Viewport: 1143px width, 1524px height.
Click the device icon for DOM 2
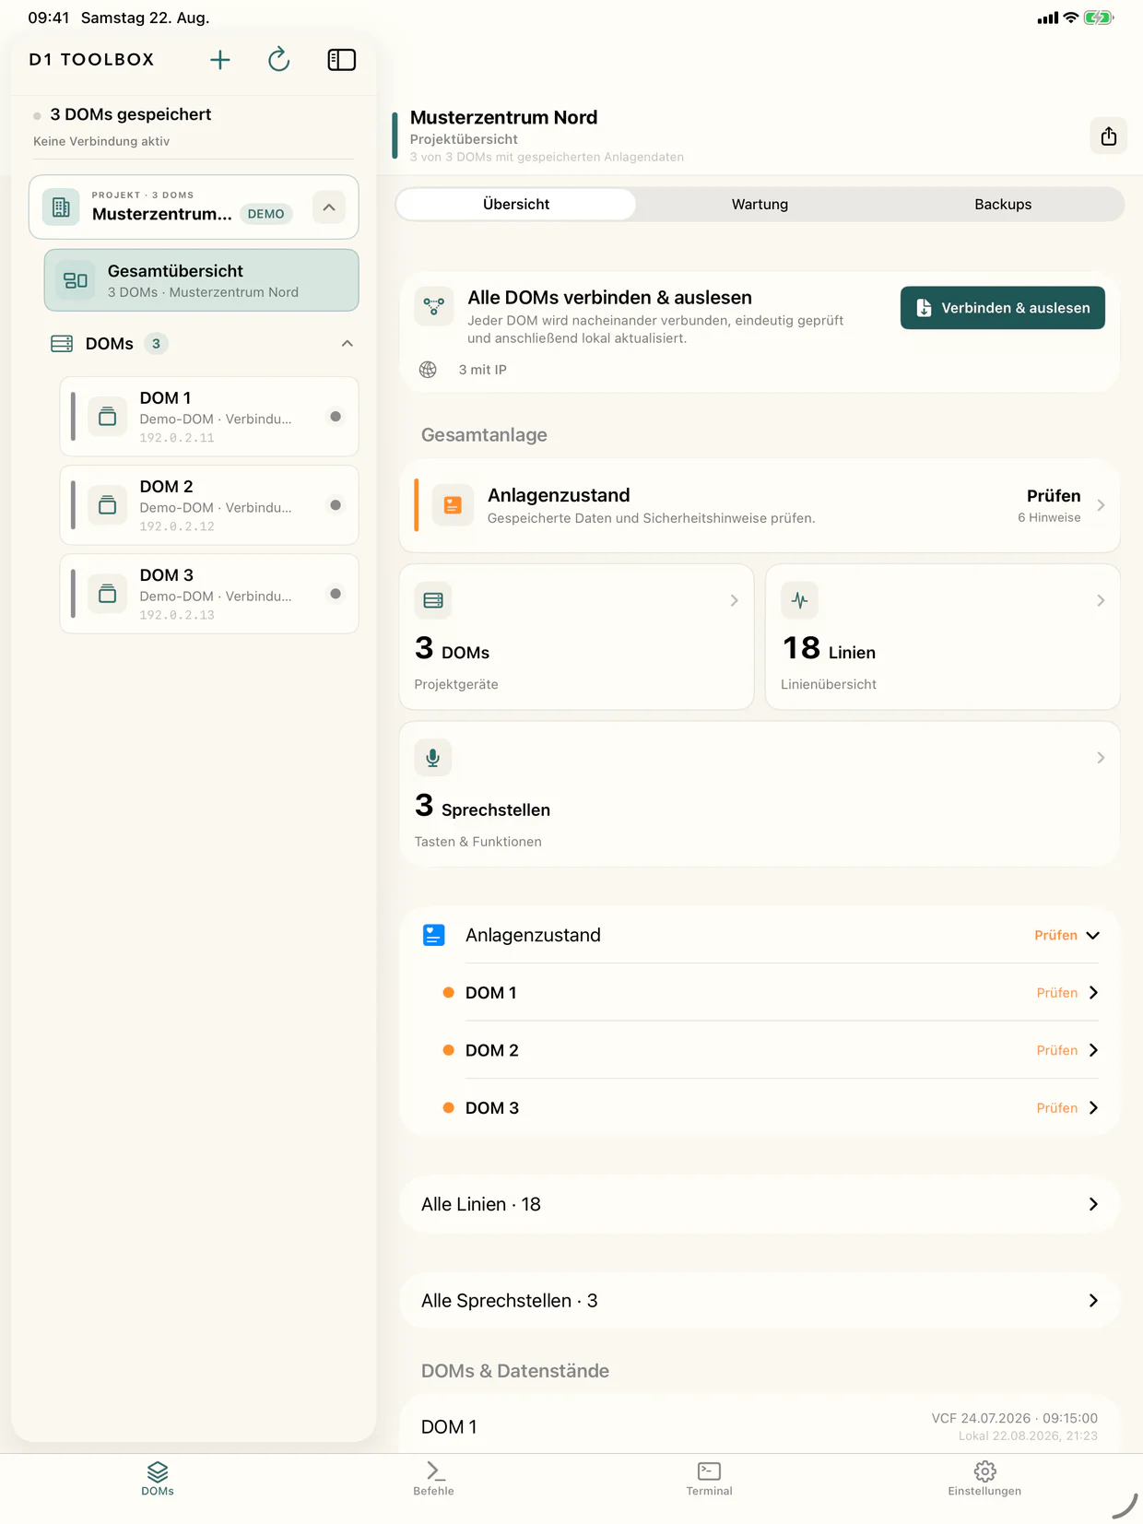[108, 505]
